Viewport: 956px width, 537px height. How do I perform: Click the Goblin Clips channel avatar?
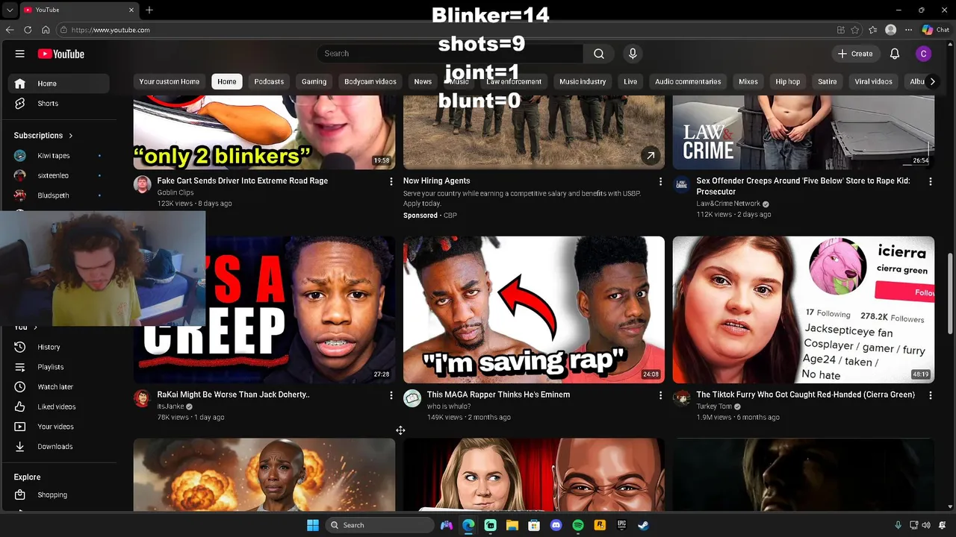click(x=142, y=184)
